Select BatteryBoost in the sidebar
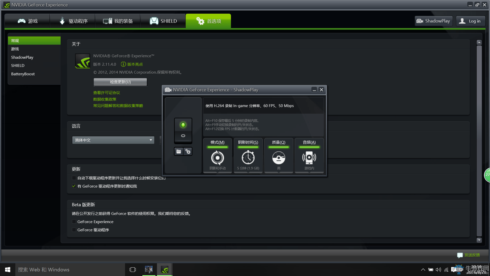The image size is (490, 276). point(34,74)
